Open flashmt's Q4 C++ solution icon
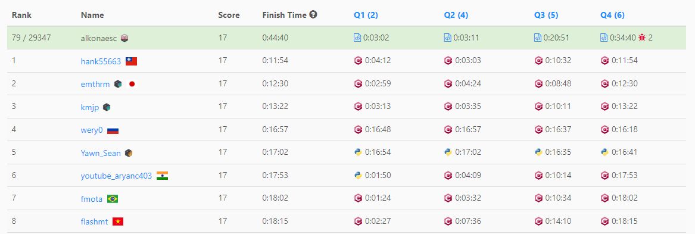Screen dimensions: 695x234 click(604, 221)
